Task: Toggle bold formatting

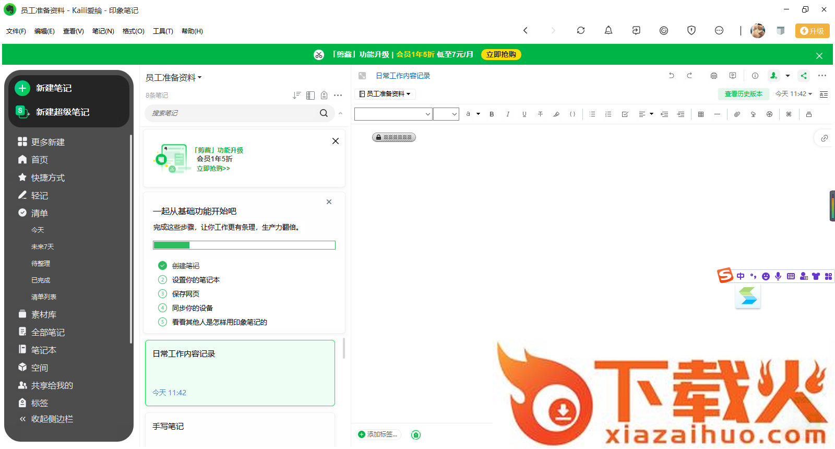Action: point(492,114)
